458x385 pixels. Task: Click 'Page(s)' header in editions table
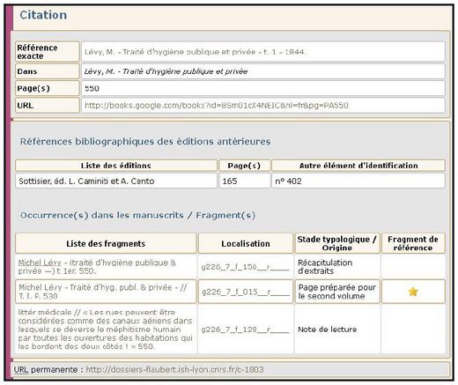[x=244, y=166]
